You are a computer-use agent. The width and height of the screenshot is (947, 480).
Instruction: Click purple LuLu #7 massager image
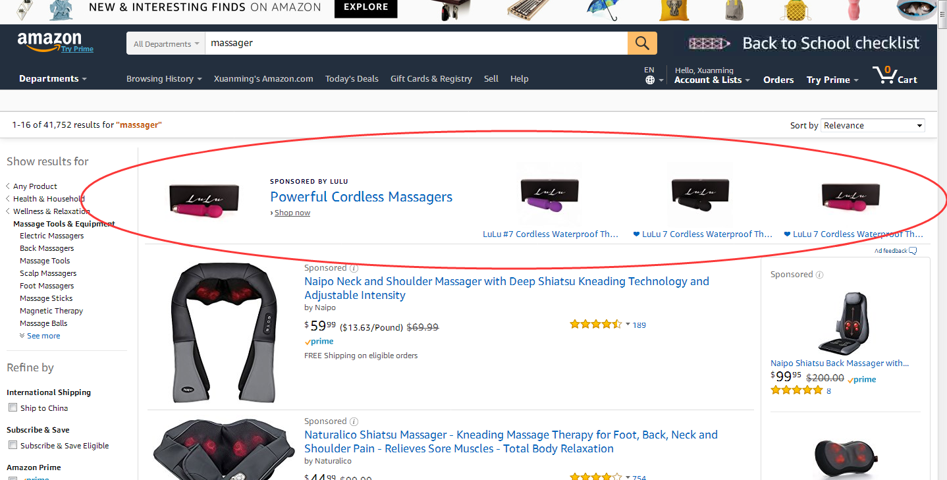click(x=550, y=196)
